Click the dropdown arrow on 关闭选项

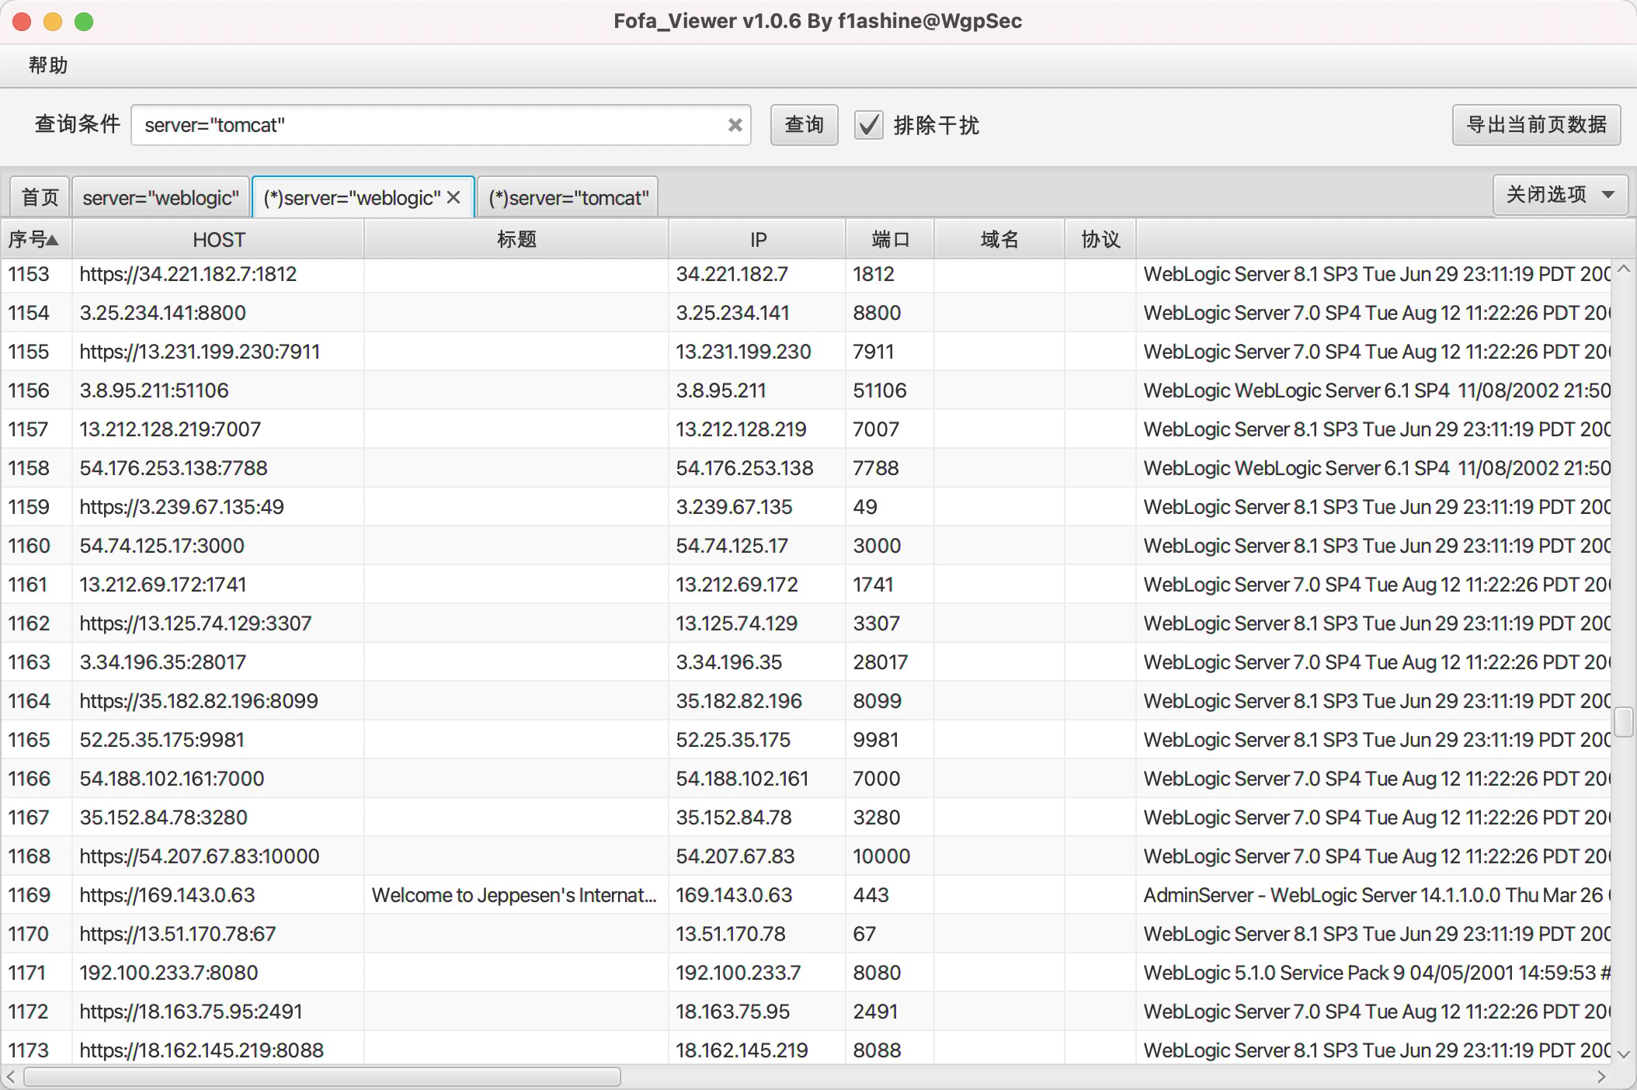(x=1607, y=195)
